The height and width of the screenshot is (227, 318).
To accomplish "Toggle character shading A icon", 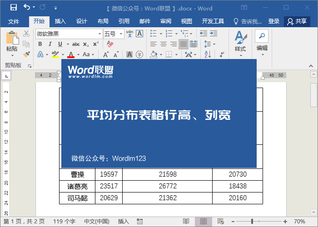I will [x=129, y=54].
